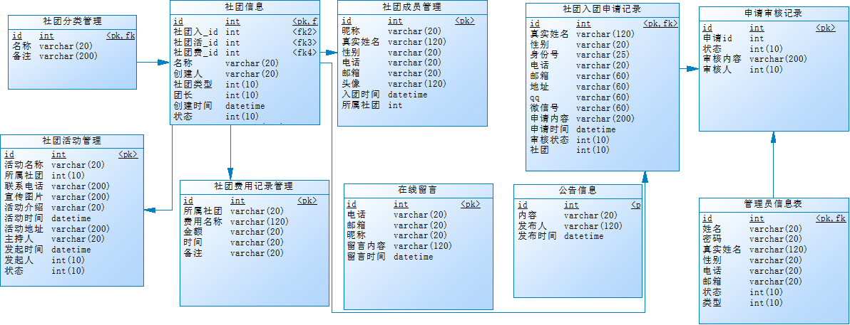Click the 社团入团申请记录 table header
Screen dimensions: 850x325
coord(601,9)
